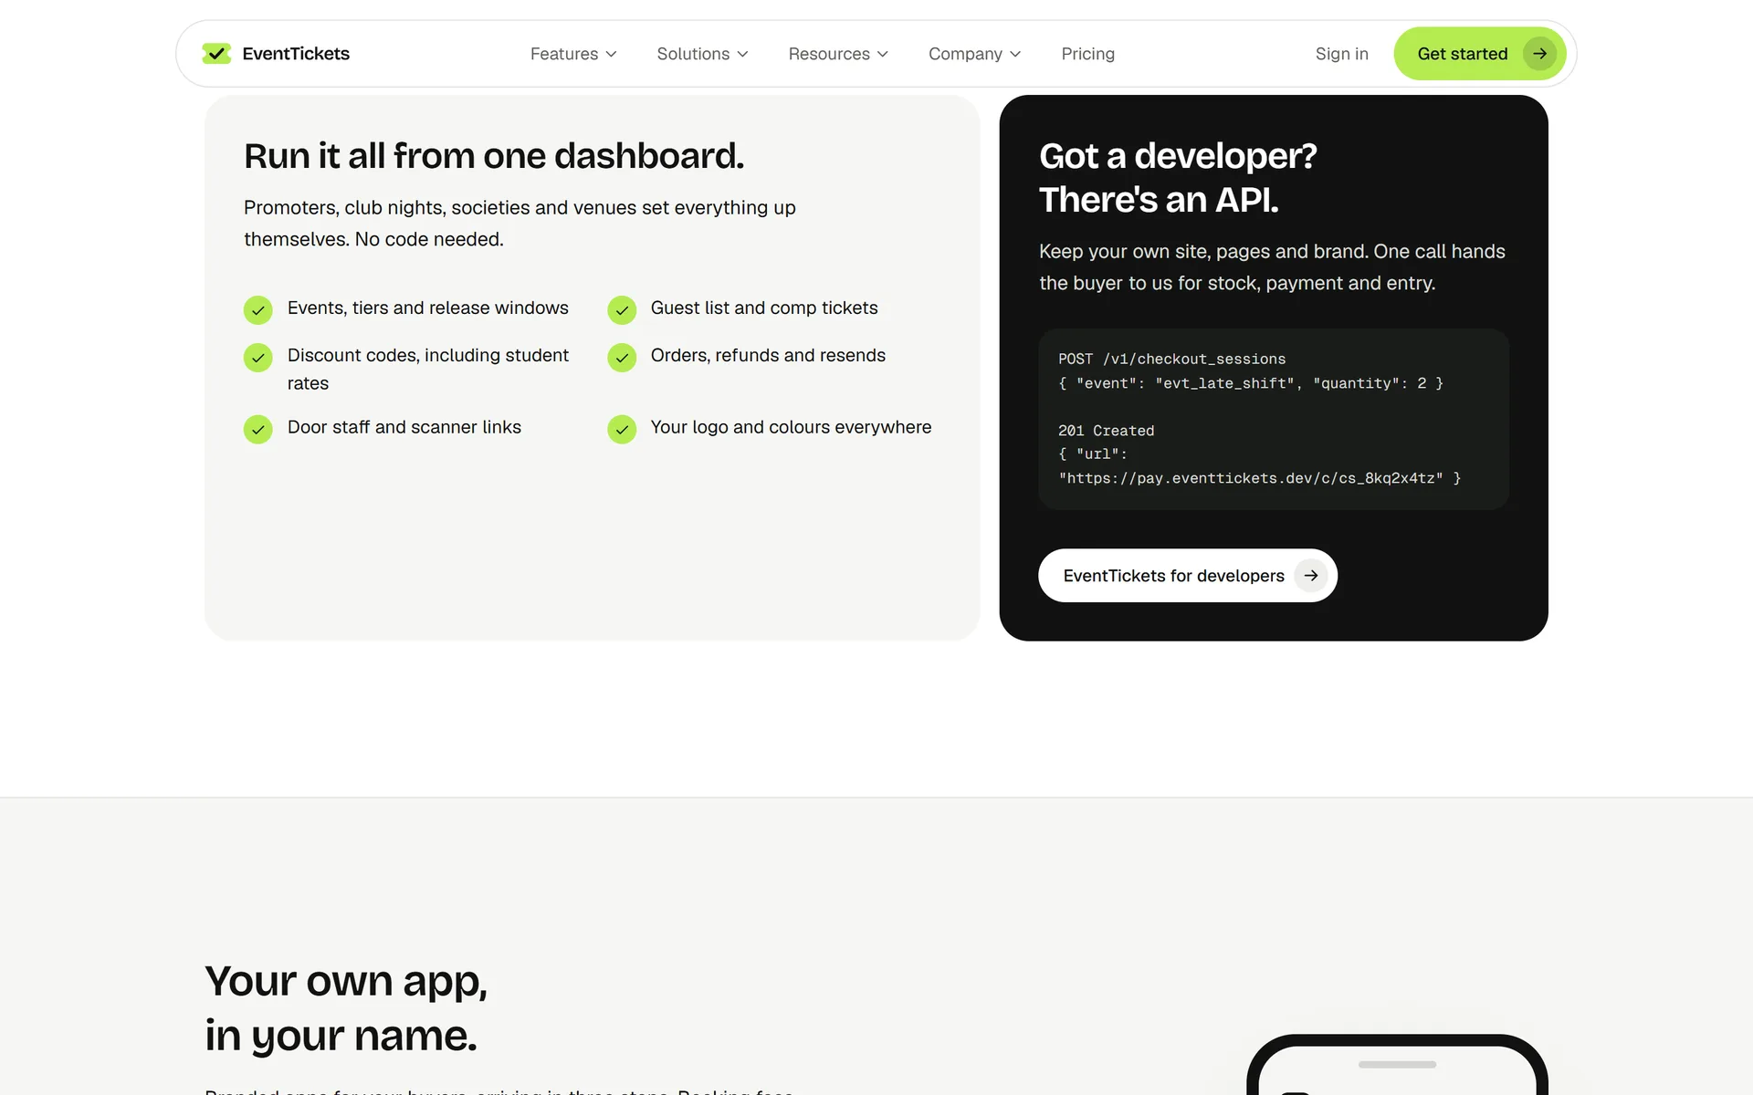
Task: Click Guest list and comp tickets text
Action: tap(764, 308)
